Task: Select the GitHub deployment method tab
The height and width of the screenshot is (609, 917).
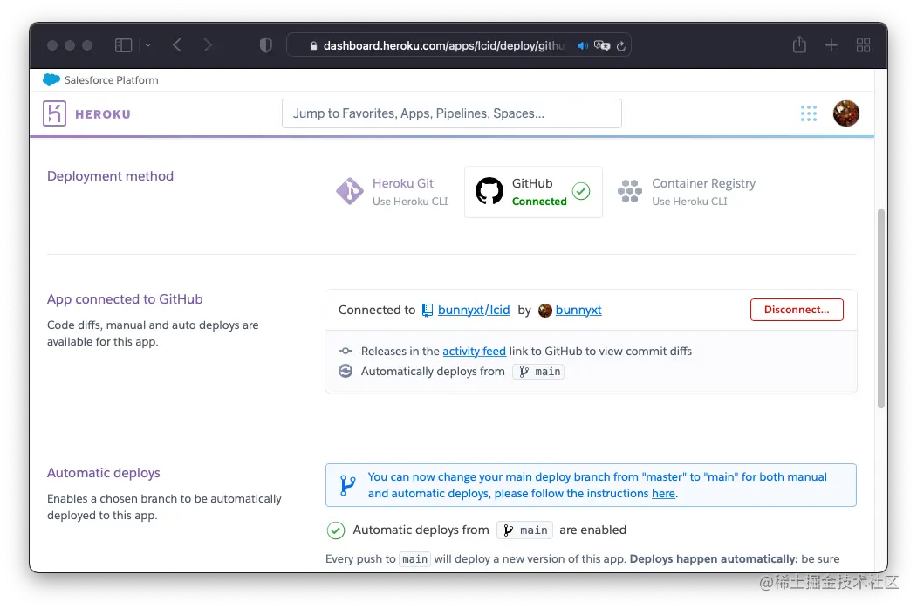Action: coord(533,191)
